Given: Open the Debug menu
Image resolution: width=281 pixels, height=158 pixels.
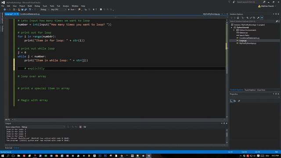Looking at the screenshot, I should click(37, 6).
